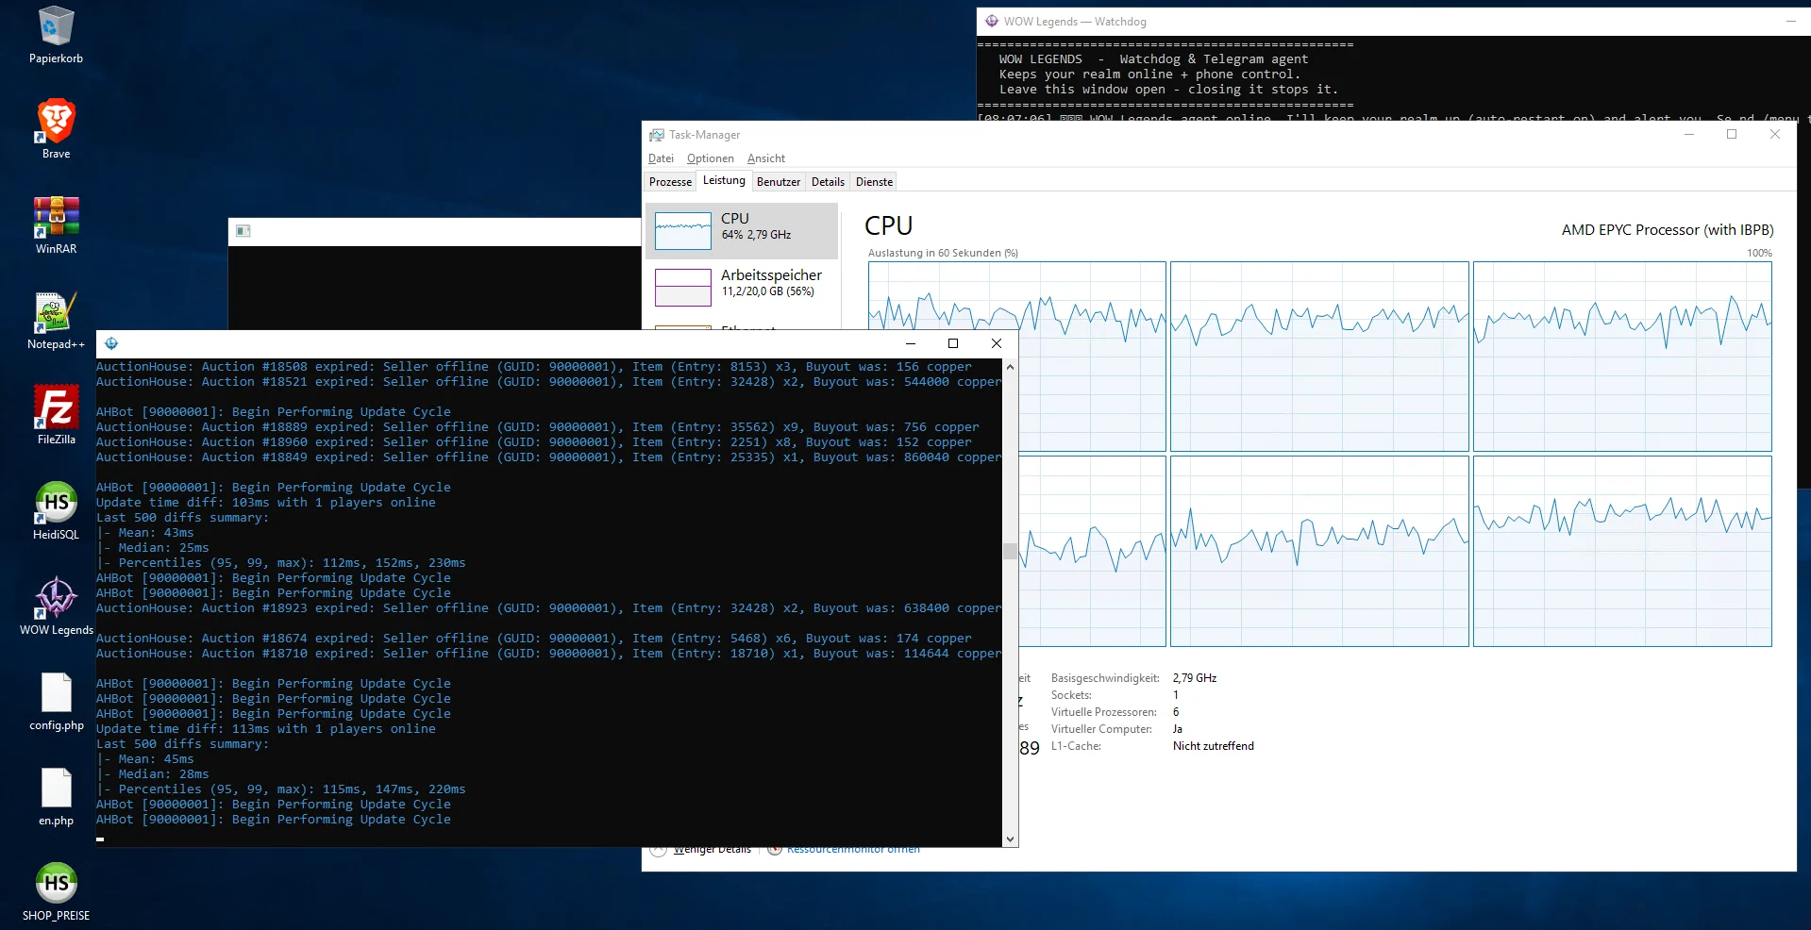Image resolution: width=1811 pixels, height=930 pixels.
Task: Switch to the Benutzer tab
Action: click(x=779, y=182)
